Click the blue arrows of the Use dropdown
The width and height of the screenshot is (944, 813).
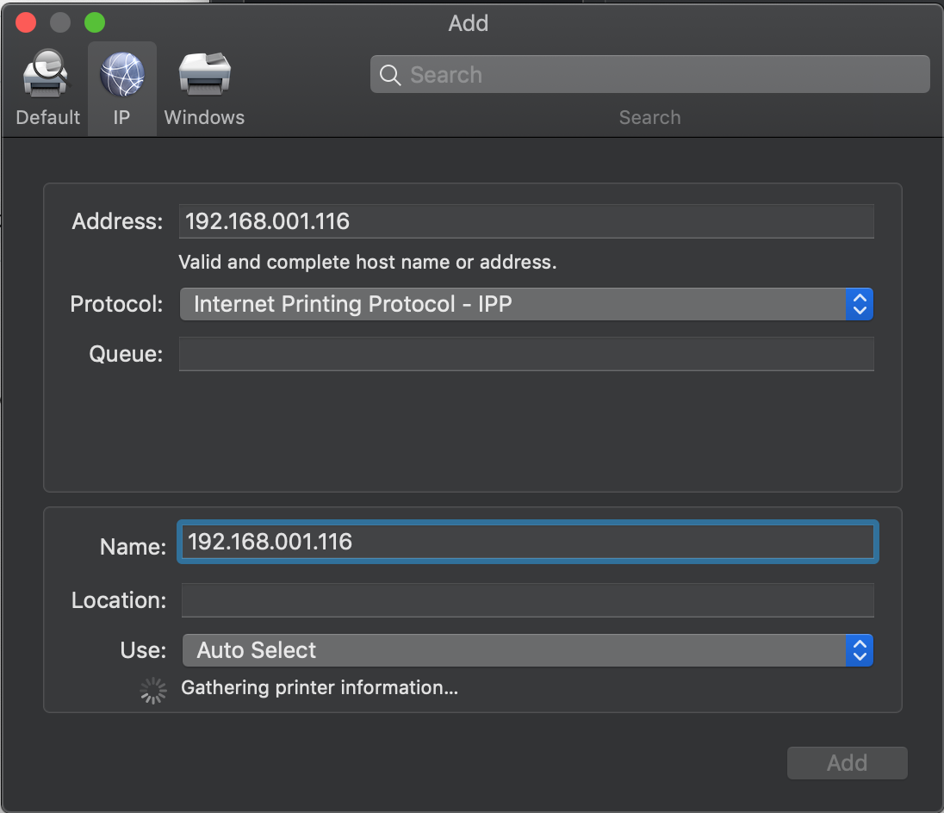[859, 650]
